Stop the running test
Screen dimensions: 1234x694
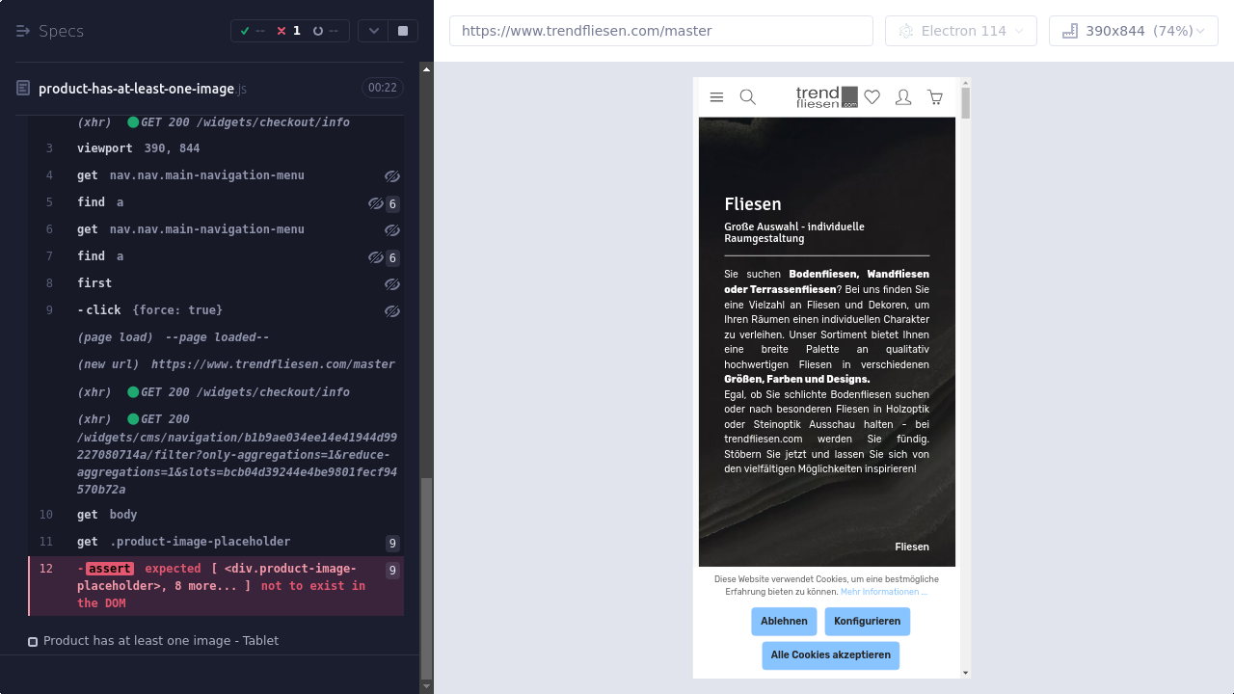[x=403, y=31]
